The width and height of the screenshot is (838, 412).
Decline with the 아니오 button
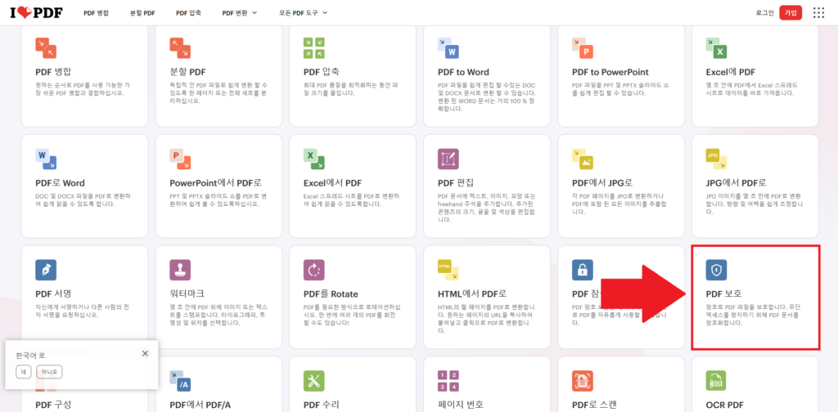pos(49,372)
